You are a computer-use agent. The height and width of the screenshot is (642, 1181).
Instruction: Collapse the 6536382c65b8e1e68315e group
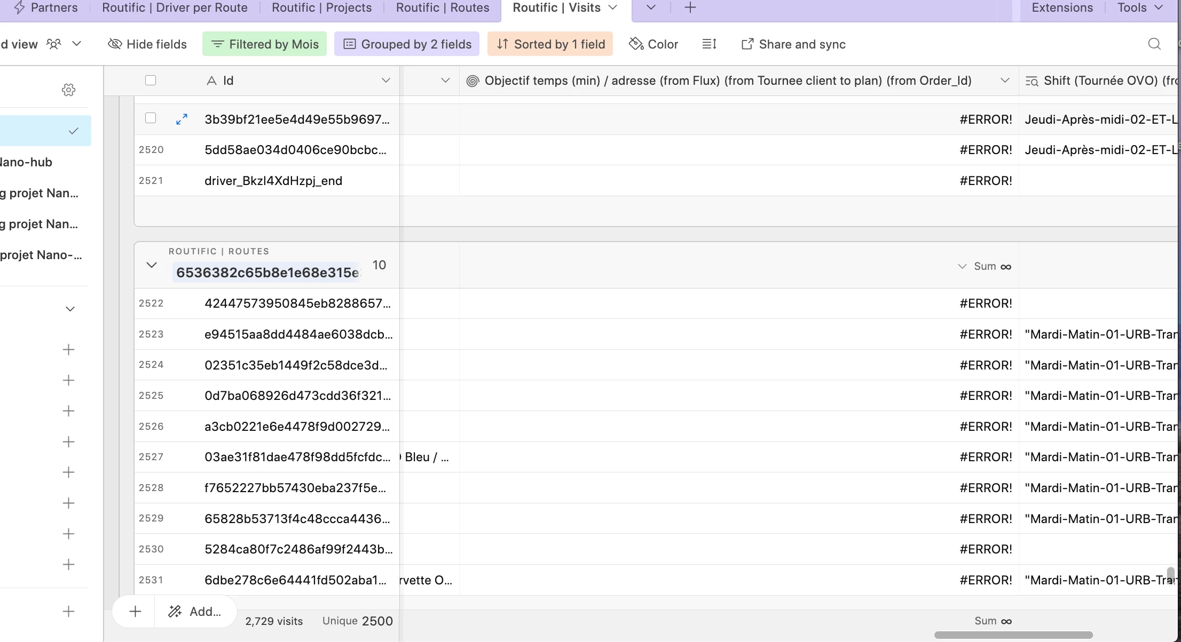(152, 265)
